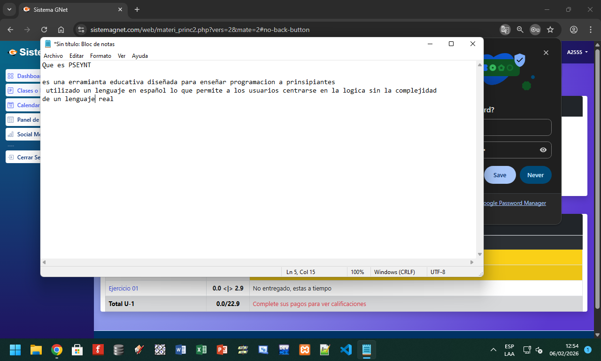Click Never in the password prompt
The height and width of the screenshot is (361, 601).
tap(535, 175)
